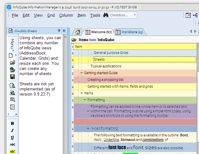
Task: Collapse the Getting started Guide node
Action: click(x=82, y=73)
